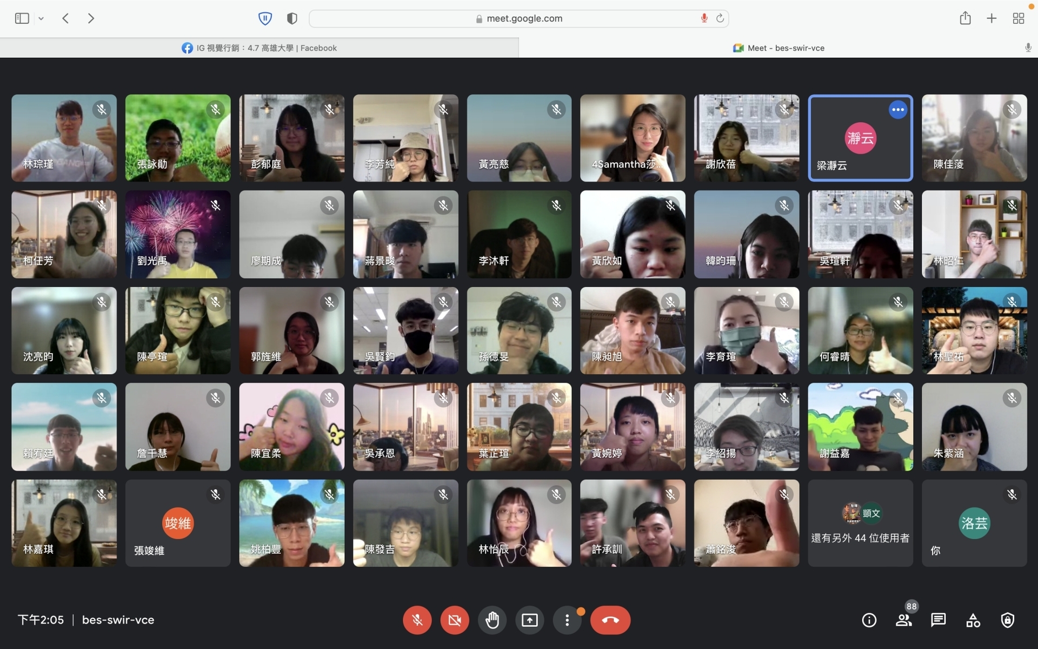Screen dimensions: 1038x649
Task: Open host controls shield-lock icon
Action: (x=1007, y=620)
